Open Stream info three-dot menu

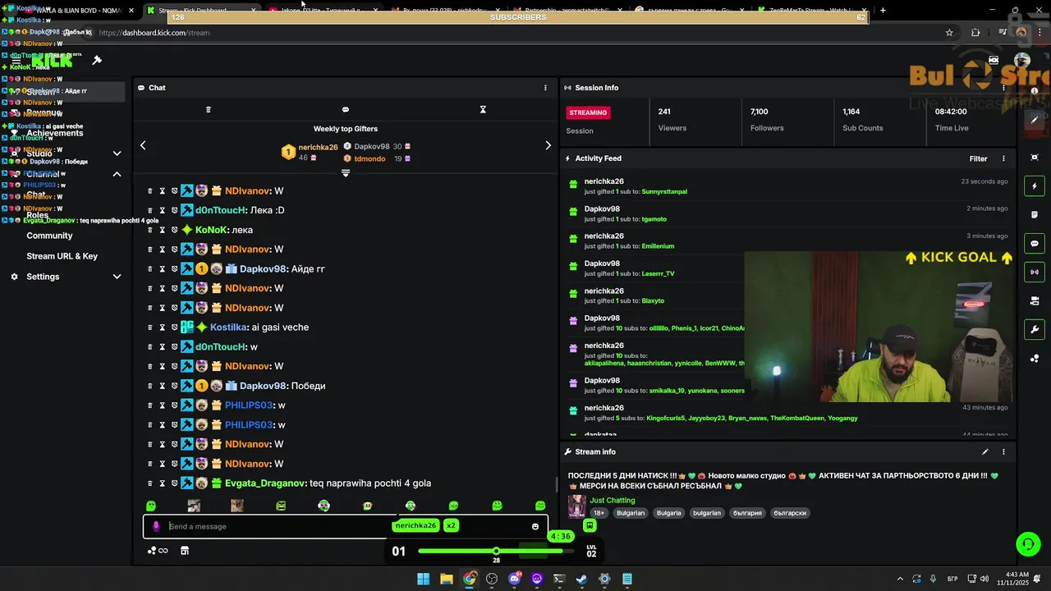click(1003, 451)
